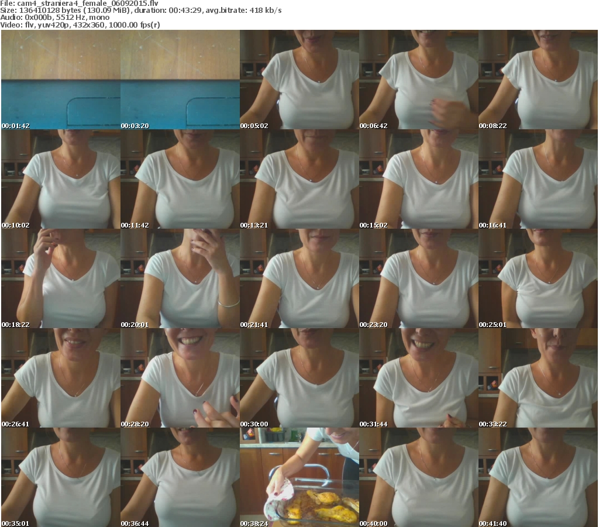Pick the last frame at 00:41:40
Image resolution: width=599 pixels, height=527 pixels.
tap(538, 477)
